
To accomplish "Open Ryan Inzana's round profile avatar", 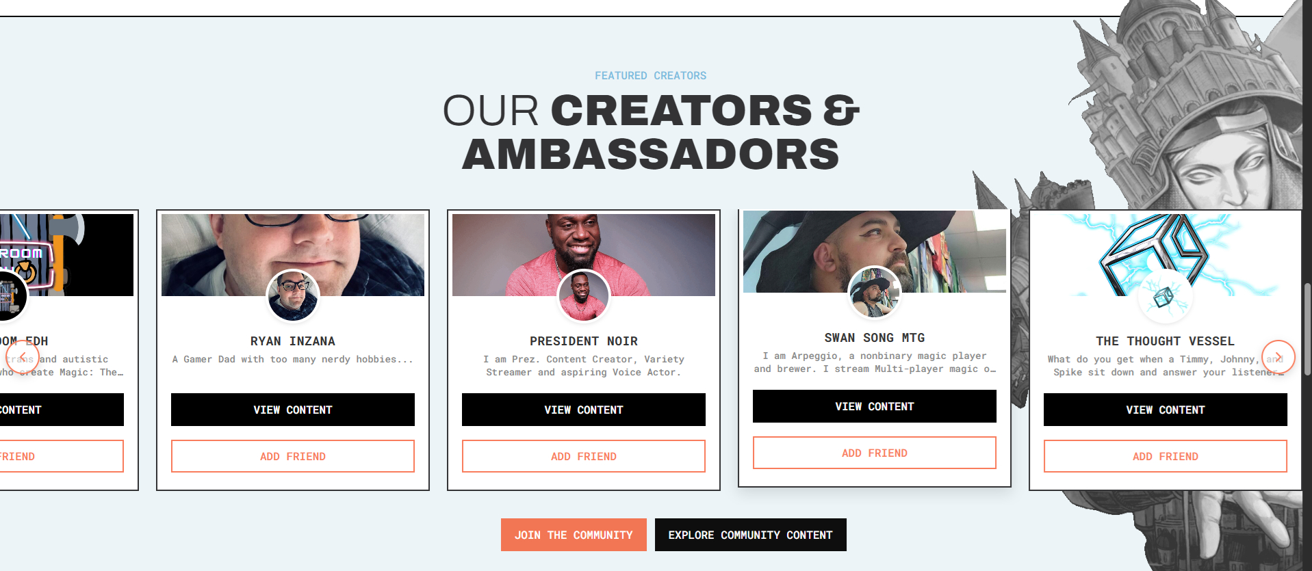I will pos(293,295).
